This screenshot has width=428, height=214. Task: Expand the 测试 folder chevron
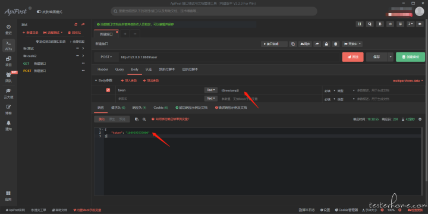(83, 48)
